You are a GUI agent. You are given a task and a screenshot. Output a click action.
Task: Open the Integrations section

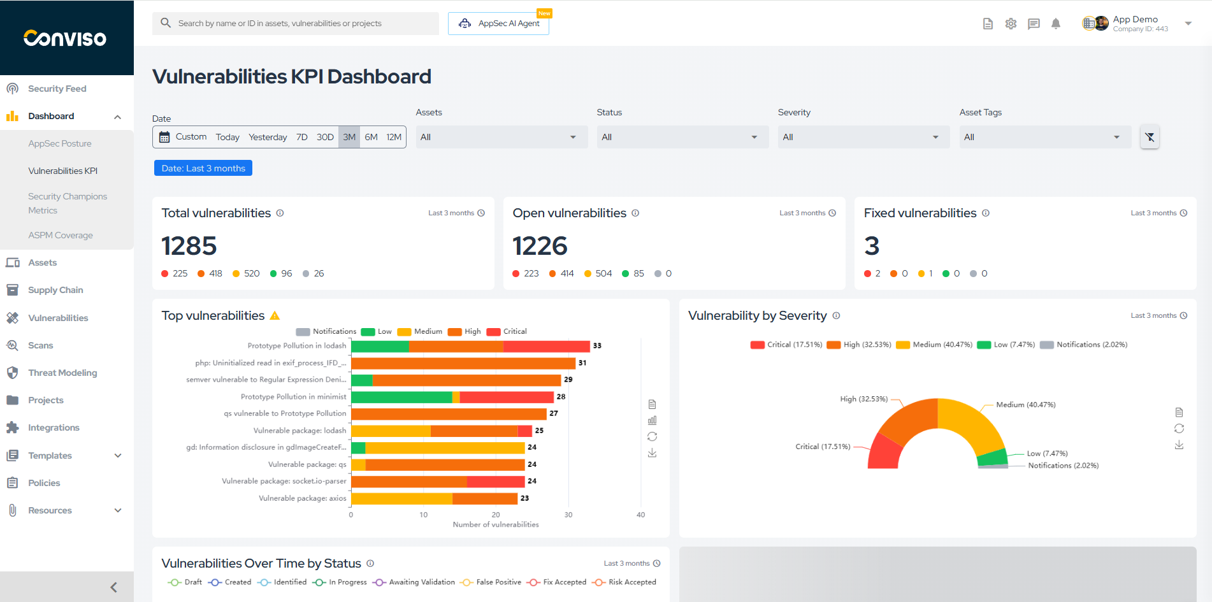point(54,427)
